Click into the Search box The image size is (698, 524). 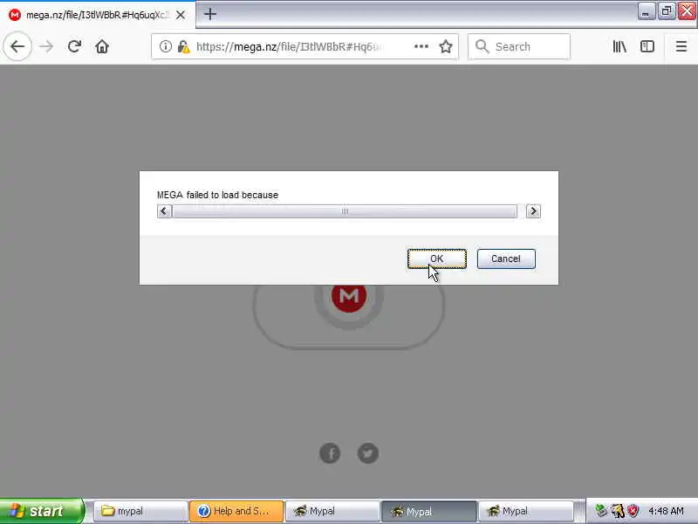coord(519,46)
